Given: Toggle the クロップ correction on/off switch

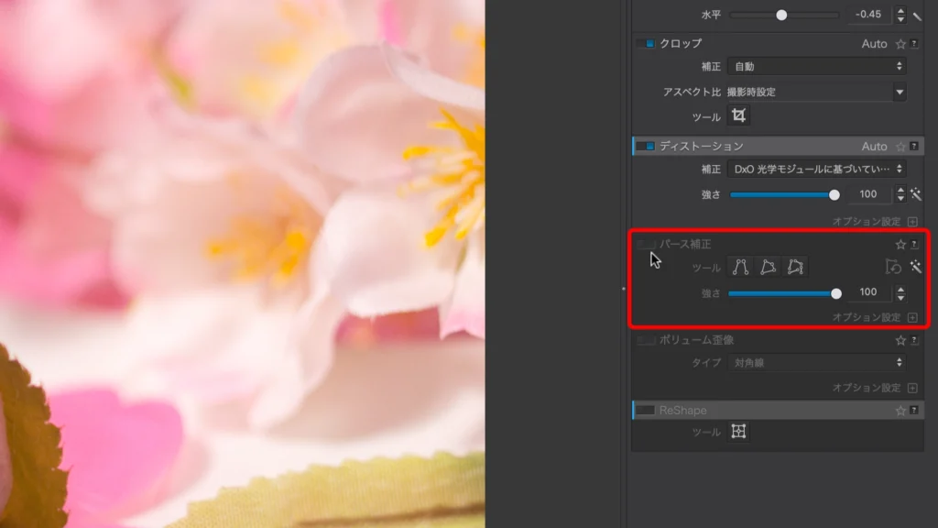Looking at the screenshot, I should [x=647, y=43].
